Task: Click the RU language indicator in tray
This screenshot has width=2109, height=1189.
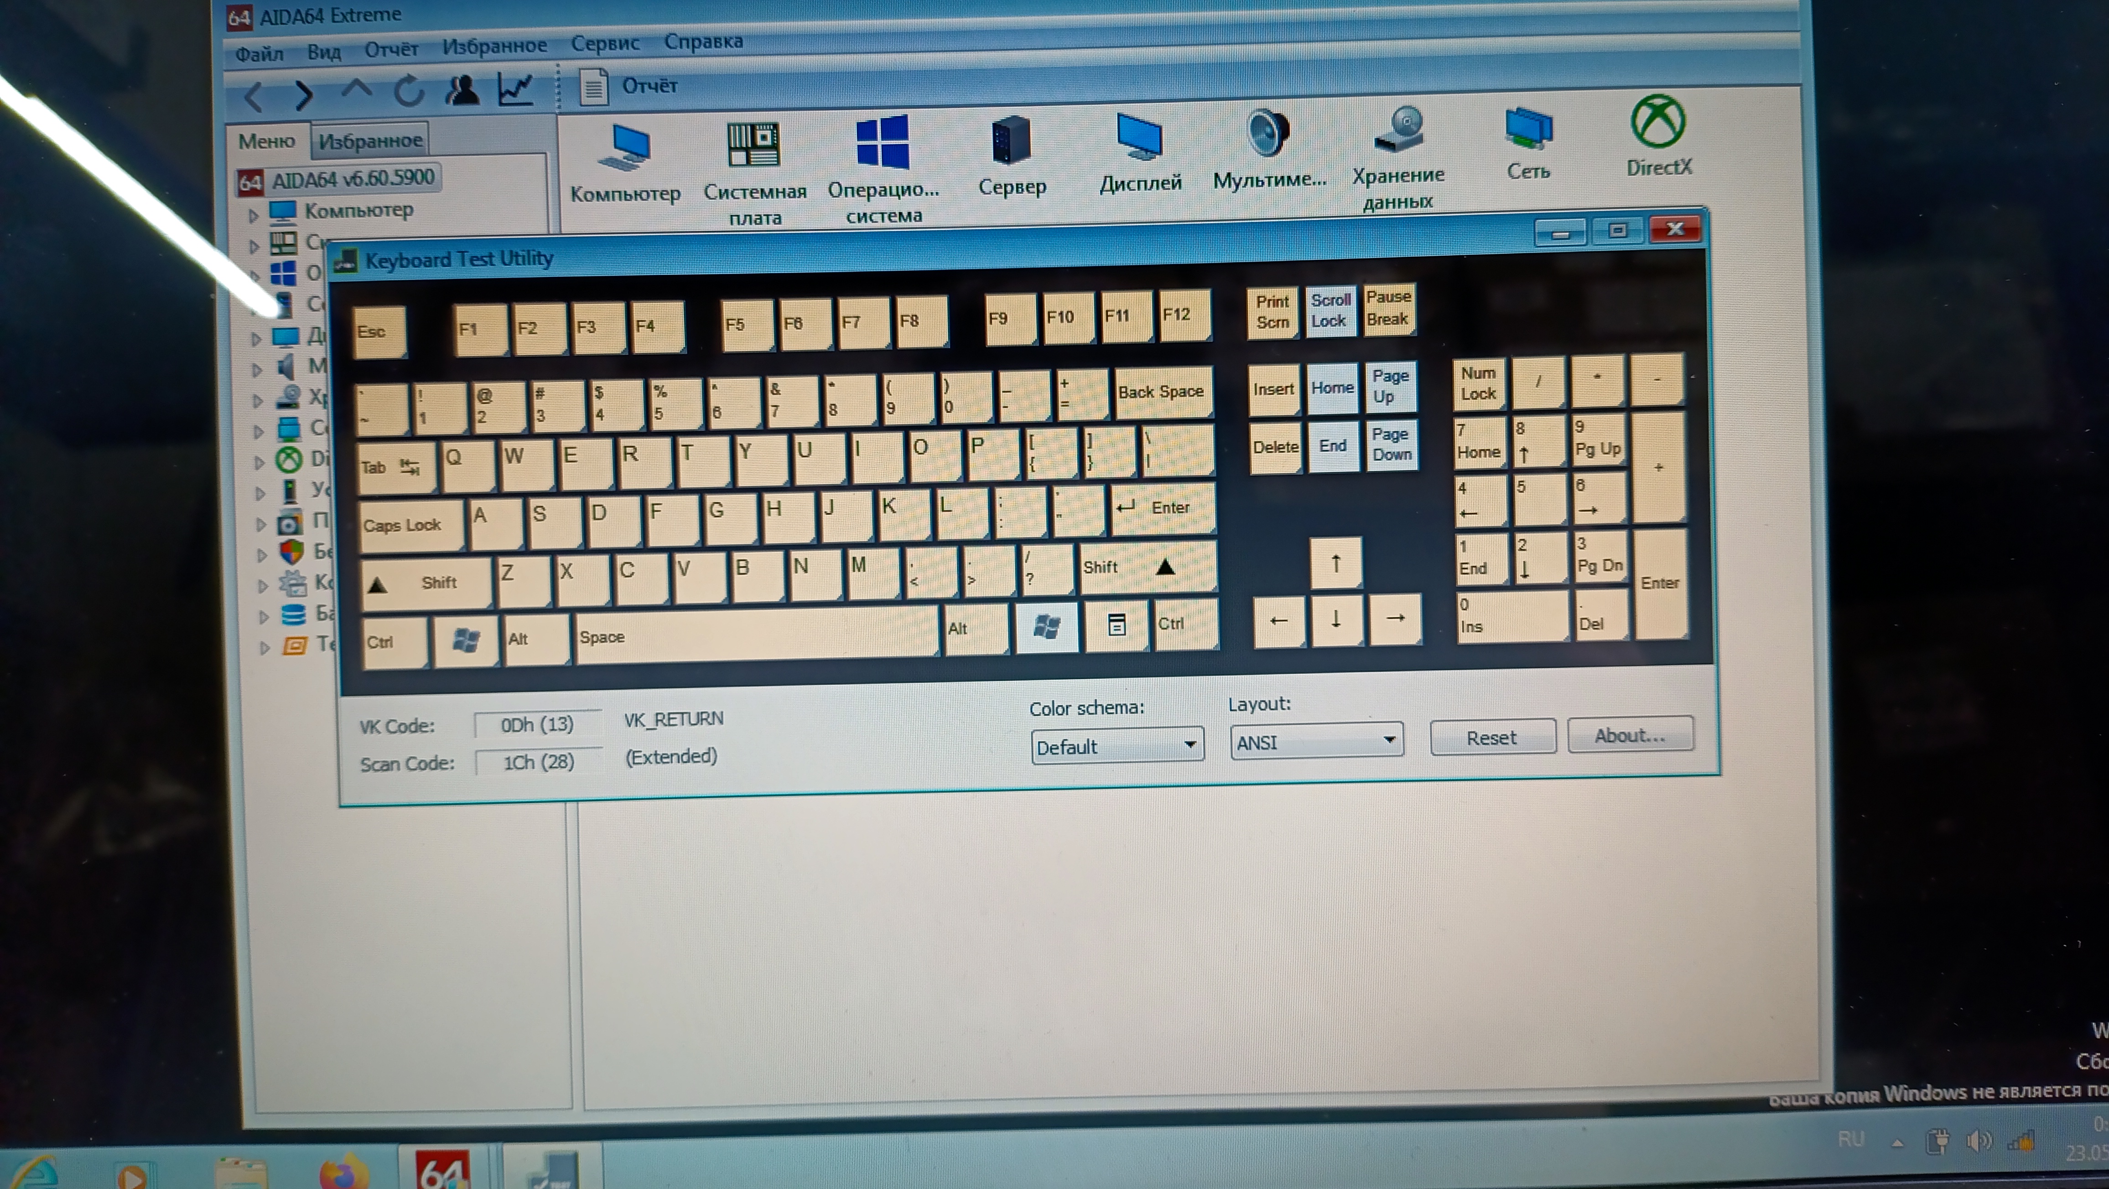Action: click(x=1850, y=1139)
